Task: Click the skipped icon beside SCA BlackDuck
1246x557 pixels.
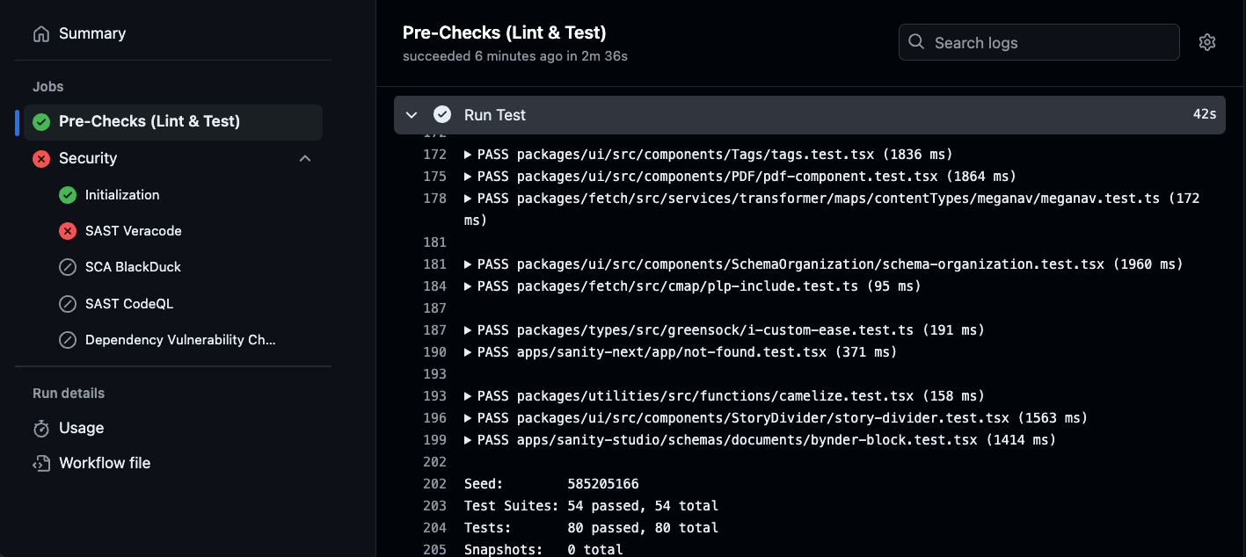Action: pyautogui.click(x=68, y=267)
